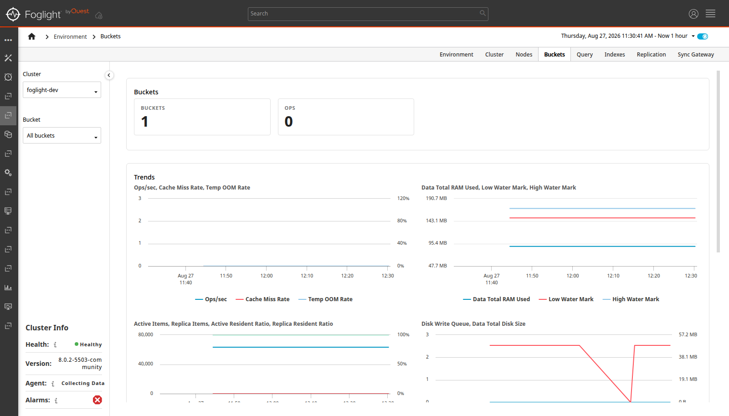Expand the time range dropdown arrow
This screenshot has height=416, width=729.
pos(693,36)
